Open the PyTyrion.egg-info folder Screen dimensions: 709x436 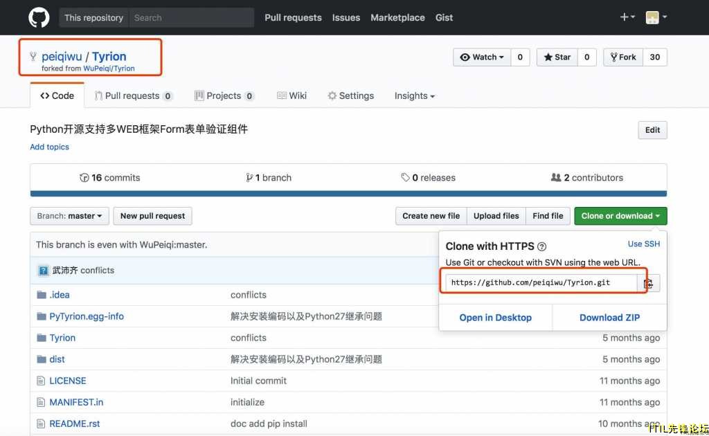tap(87, 316)
